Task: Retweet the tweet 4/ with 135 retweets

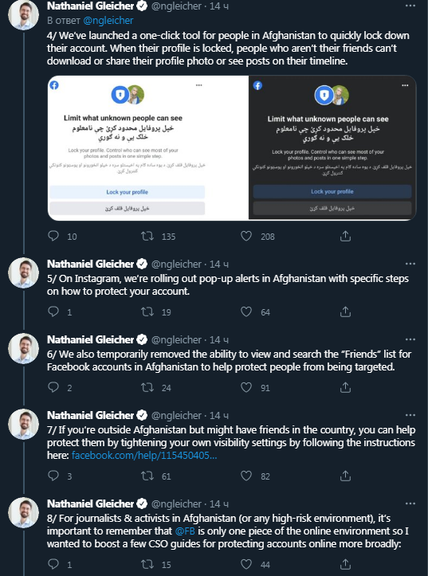Action: (x=147, y=236)
